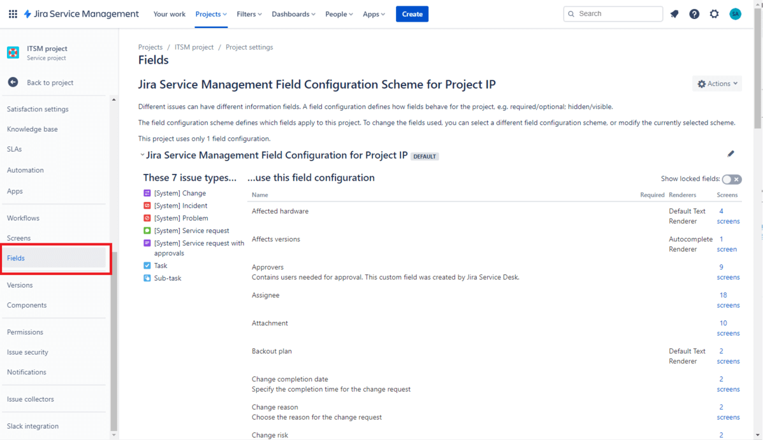Open the settings gear icon
The image size is (765, 440).
[714, 14]
